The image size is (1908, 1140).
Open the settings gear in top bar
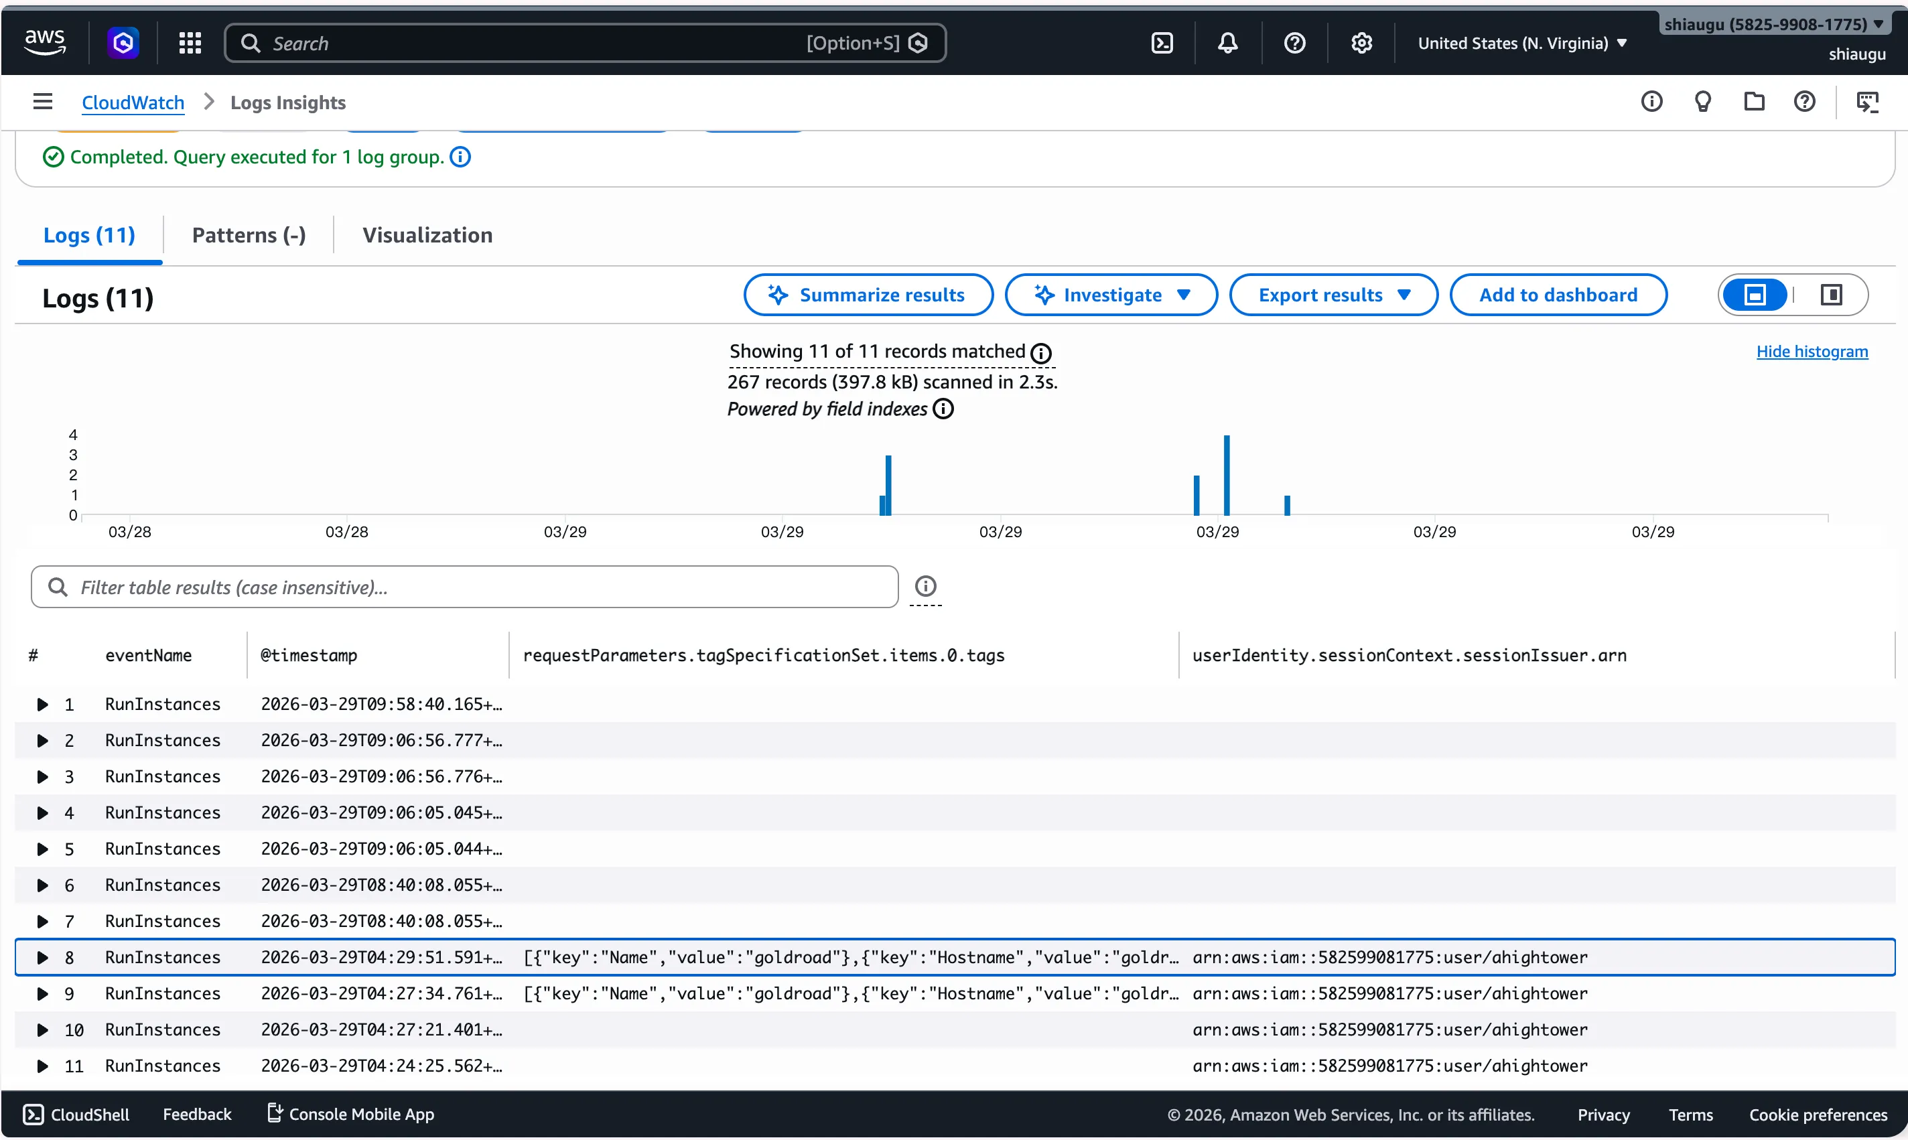[x=1362, y=43]
